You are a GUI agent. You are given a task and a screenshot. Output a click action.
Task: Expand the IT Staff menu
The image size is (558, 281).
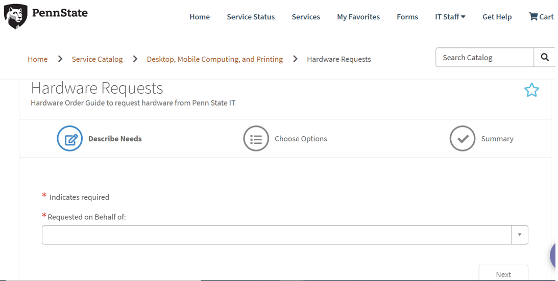pyautogui.click(x=450, y=17)
